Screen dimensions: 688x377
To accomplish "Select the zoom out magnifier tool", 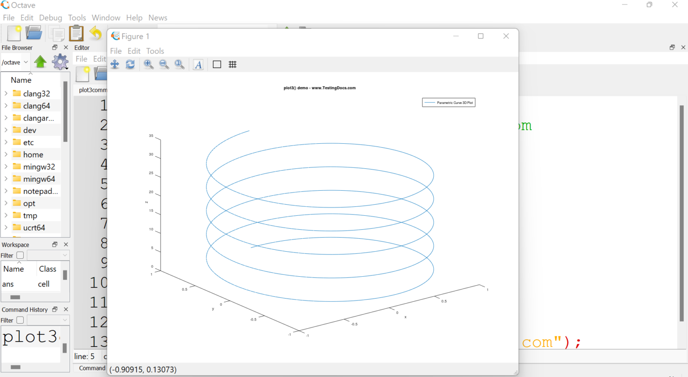I will tap(164, 64).
